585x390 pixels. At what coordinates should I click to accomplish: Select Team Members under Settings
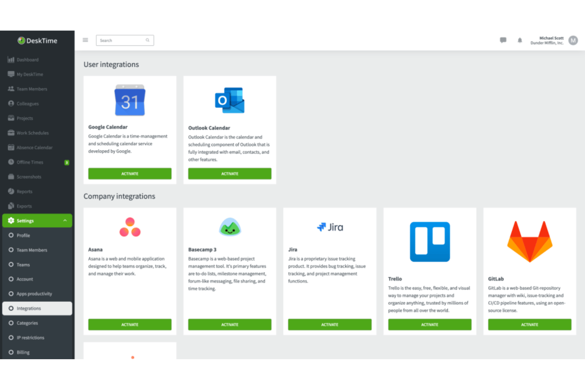click(x=37, y=250)
